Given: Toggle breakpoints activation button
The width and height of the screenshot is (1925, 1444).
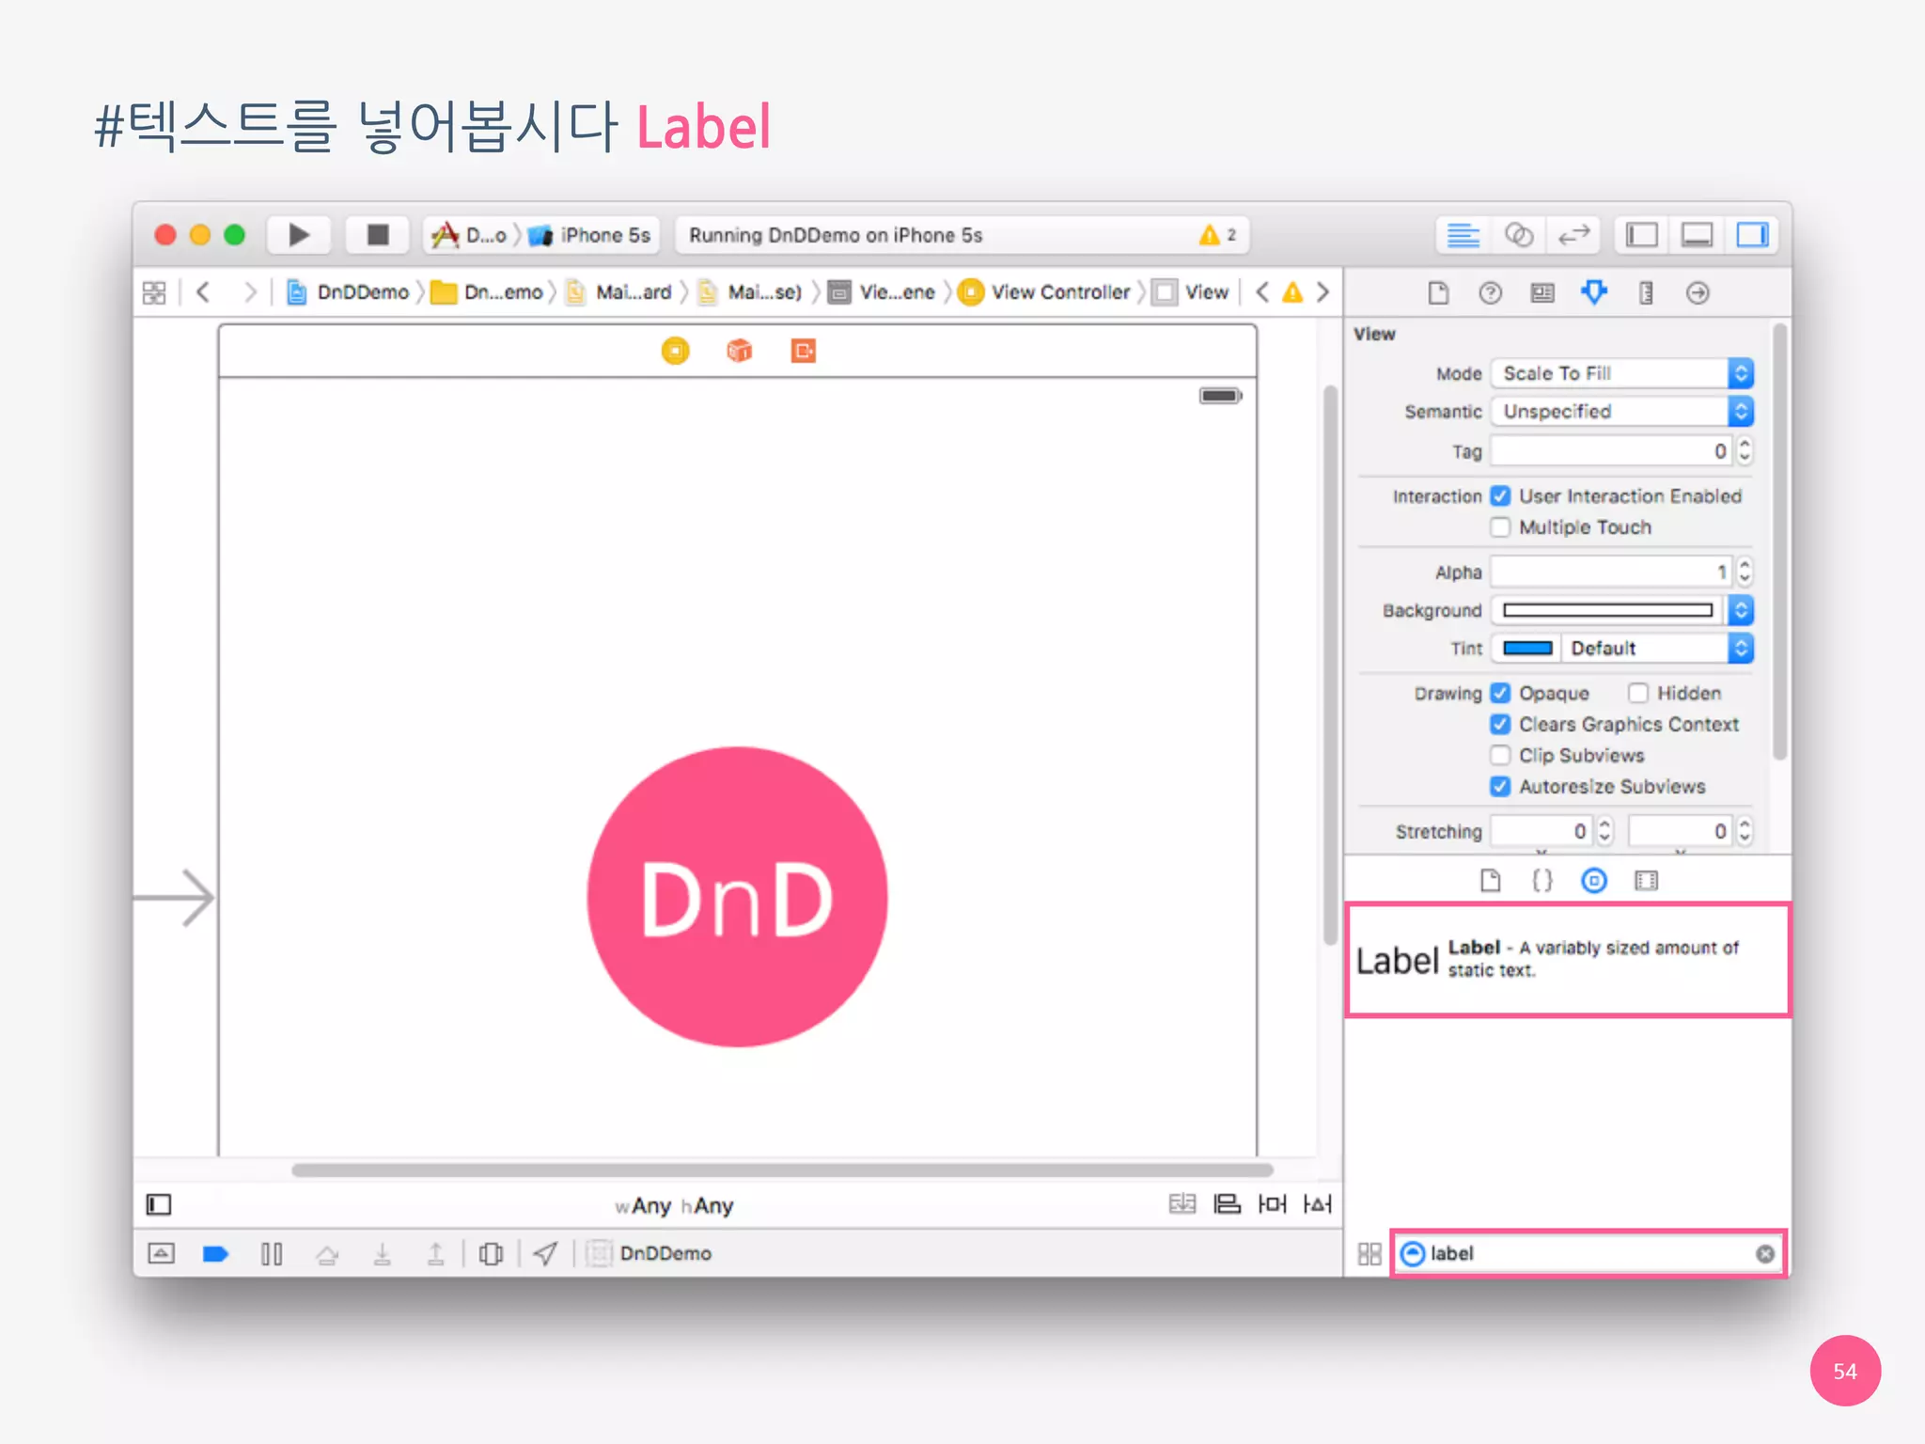Looking at the screenshot, I should pyautogui.click(x=215, y=1254).
